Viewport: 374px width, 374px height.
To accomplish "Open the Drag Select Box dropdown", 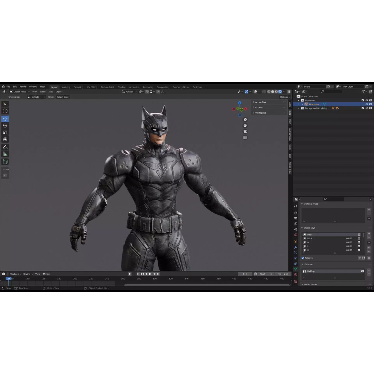I will 63,97.
